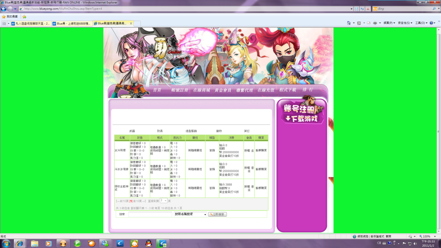
Task: Click the Help question mark toolbar icon
Action: (431, 23)
